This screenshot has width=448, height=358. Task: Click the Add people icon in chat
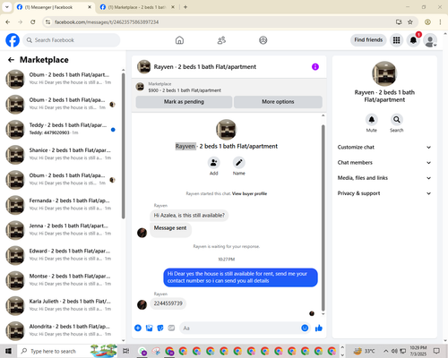click(x=214, y=163)
